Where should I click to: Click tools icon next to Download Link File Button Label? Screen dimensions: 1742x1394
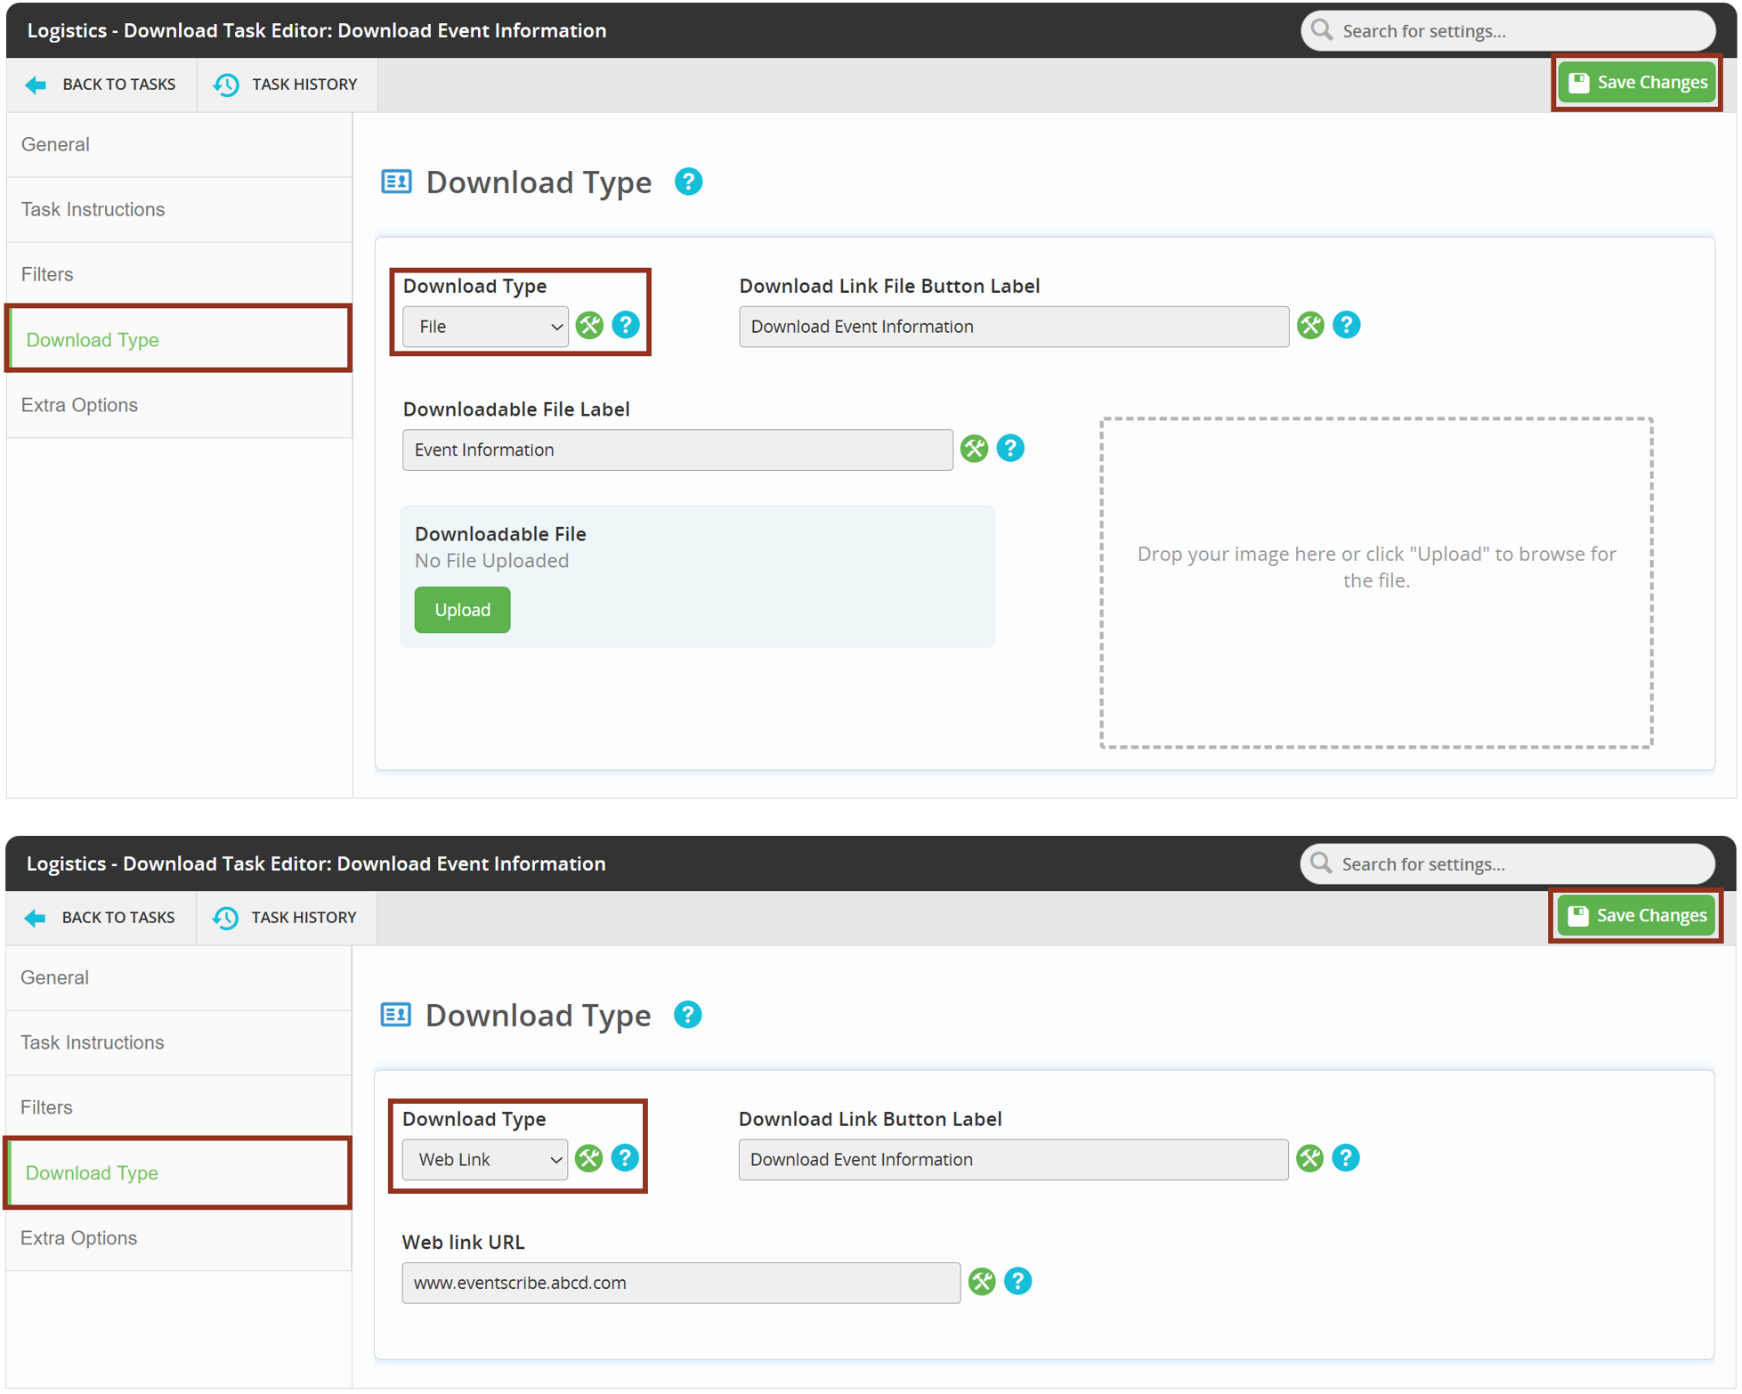[1310, 326]
